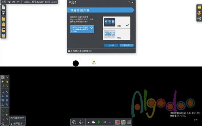
Task: Select the Axle tool
Action: (x=7, y=111)
